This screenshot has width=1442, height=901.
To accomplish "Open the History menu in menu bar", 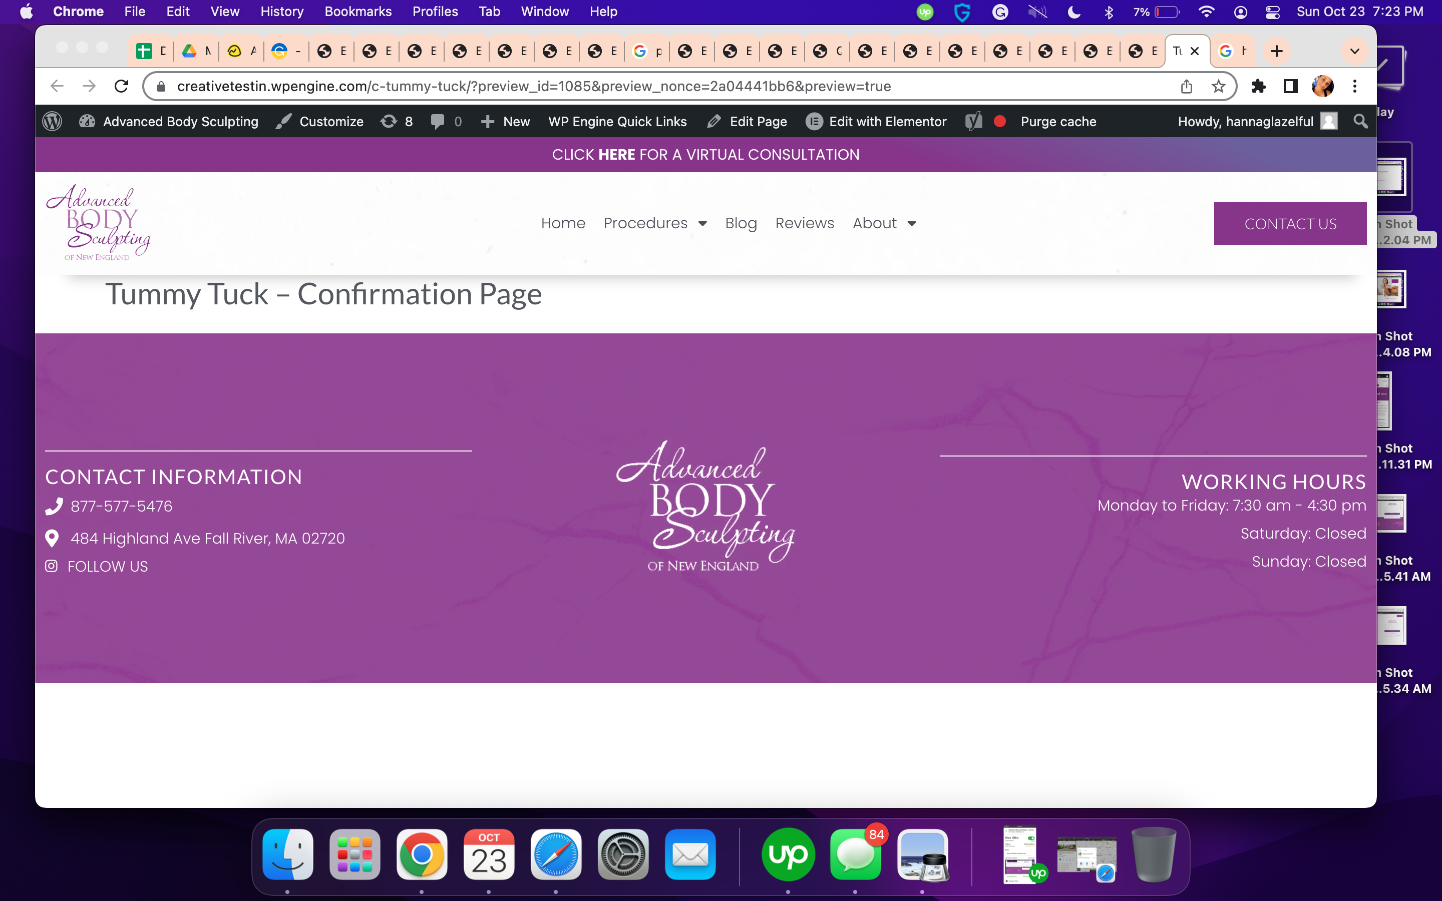I will click(x=281, y=12).
